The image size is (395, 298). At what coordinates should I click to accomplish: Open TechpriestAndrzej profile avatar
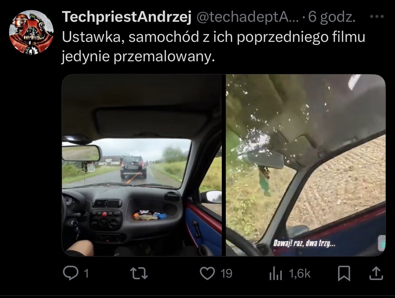click(x=31, y=32)
